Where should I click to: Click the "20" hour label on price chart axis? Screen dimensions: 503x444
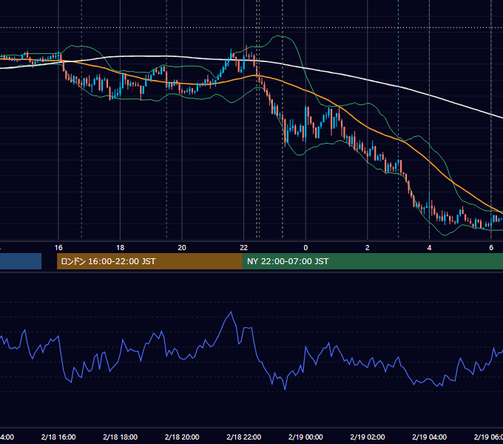[182, 248]
